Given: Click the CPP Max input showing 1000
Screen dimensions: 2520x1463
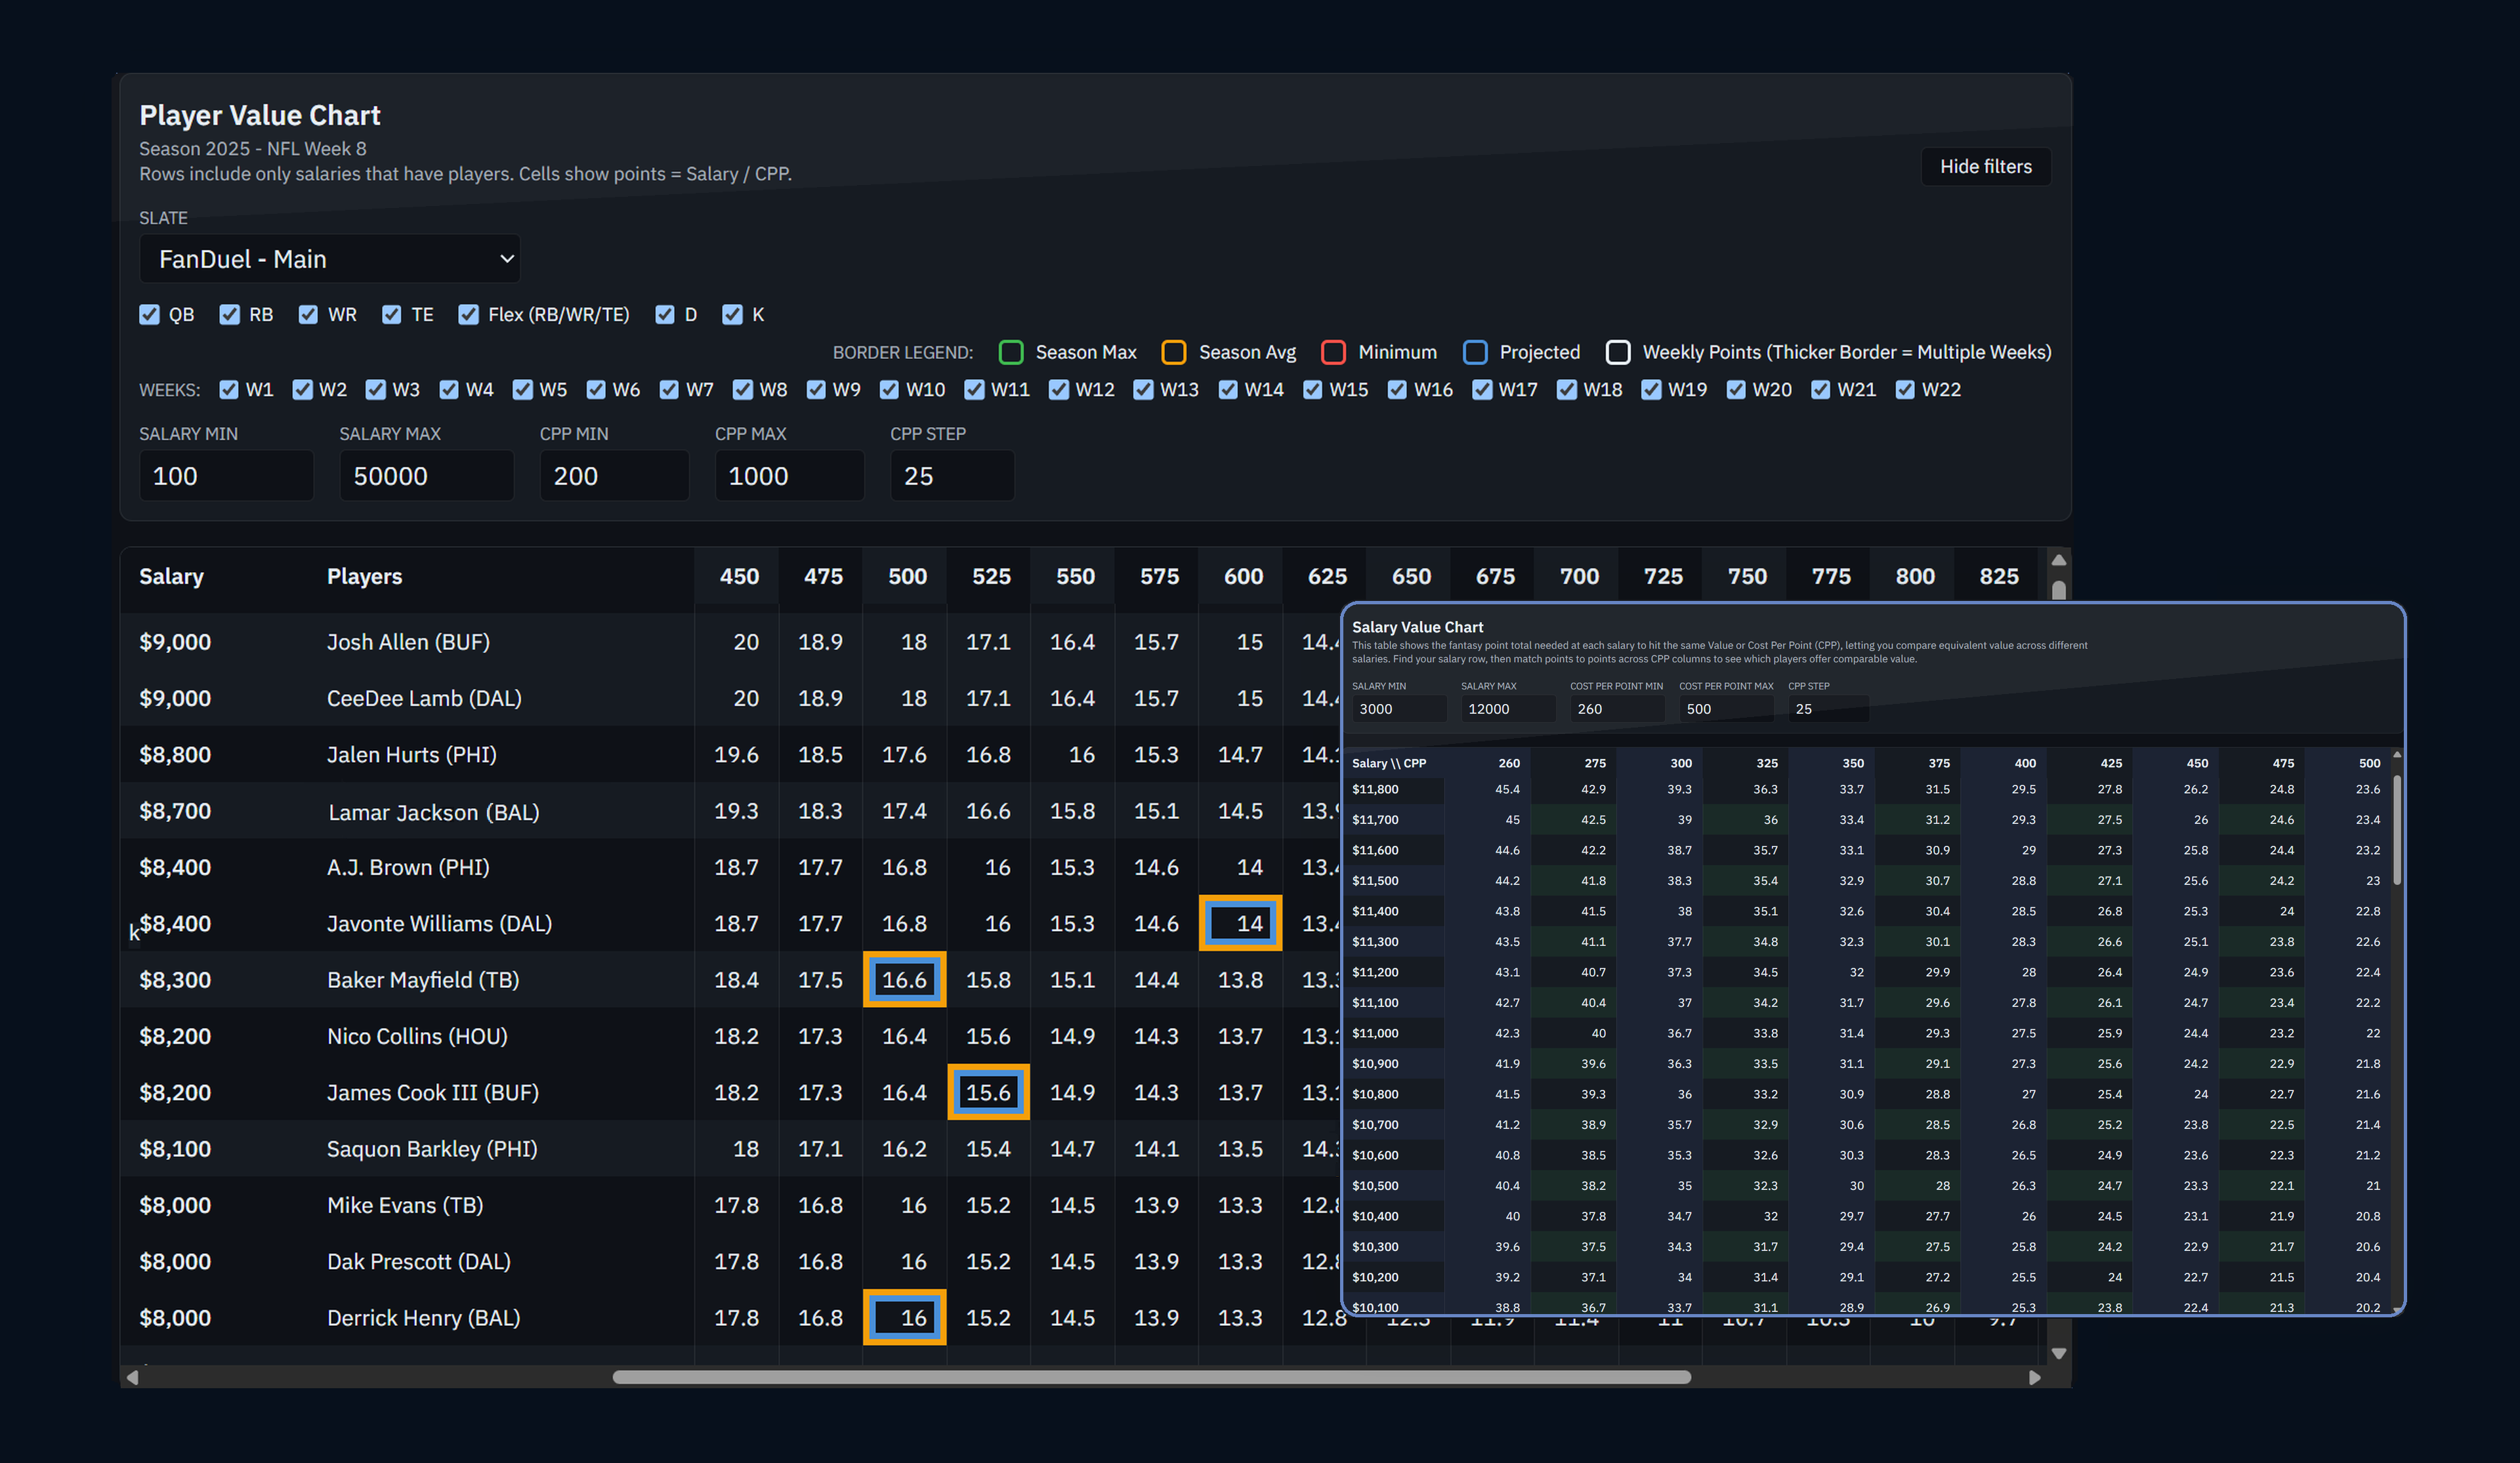Looking at the screenshot, I should 789,475.
